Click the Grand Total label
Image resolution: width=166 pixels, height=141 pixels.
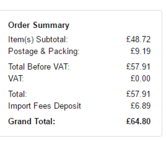point(32,121)
